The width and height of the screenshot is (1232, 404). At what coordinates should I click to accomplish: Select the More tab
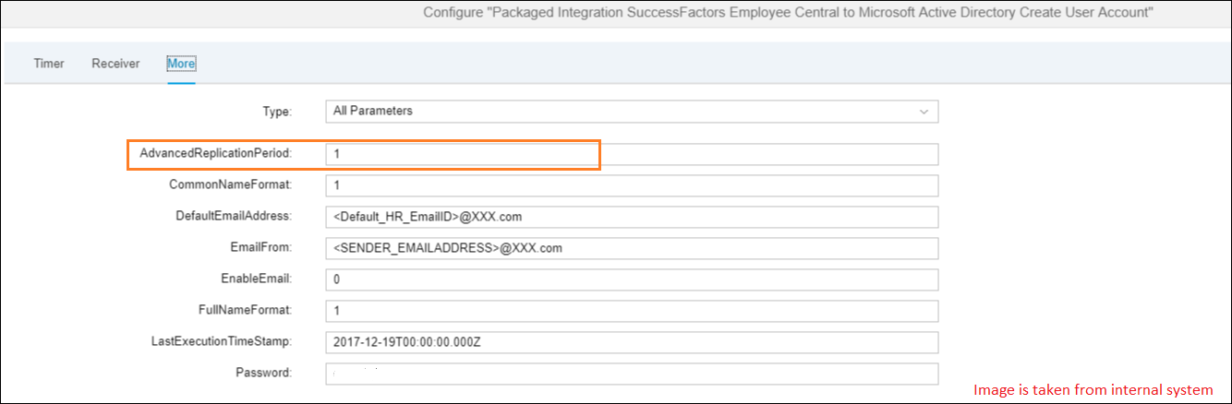[x=181, y=64]
